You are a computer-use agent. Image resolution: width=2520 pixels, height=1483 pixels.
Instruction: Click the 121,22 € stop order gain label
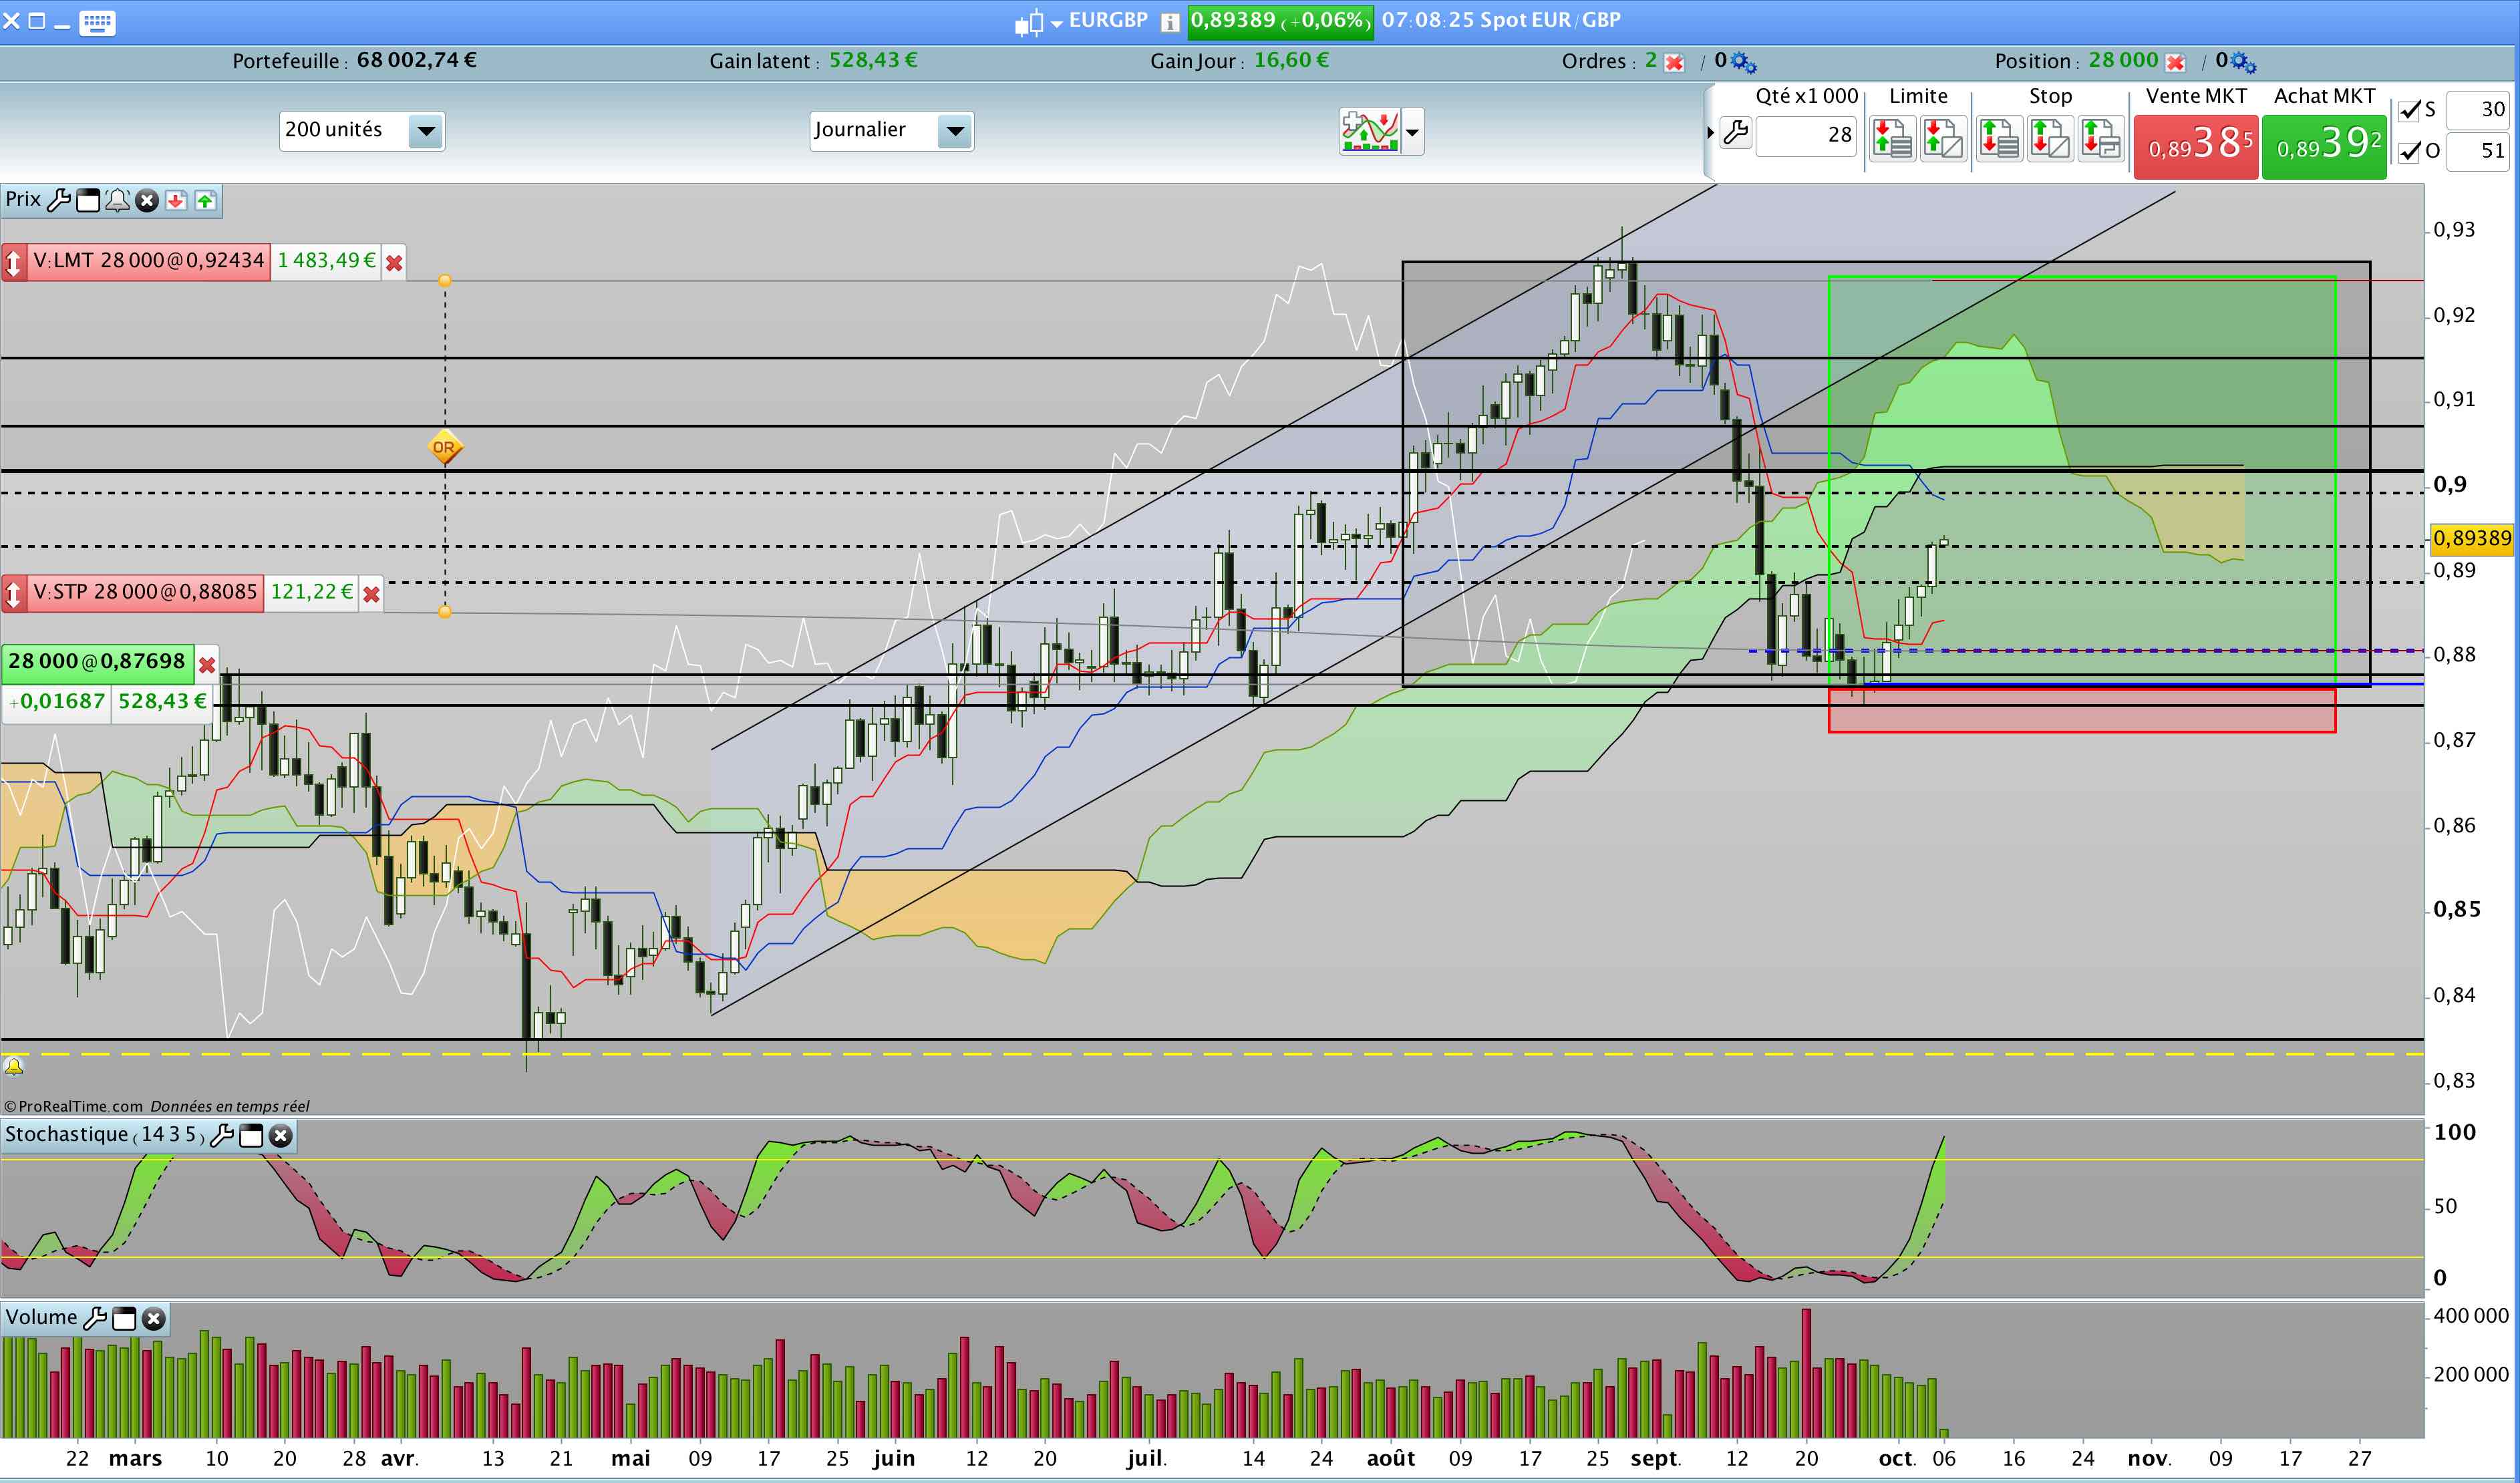[312, 592]
